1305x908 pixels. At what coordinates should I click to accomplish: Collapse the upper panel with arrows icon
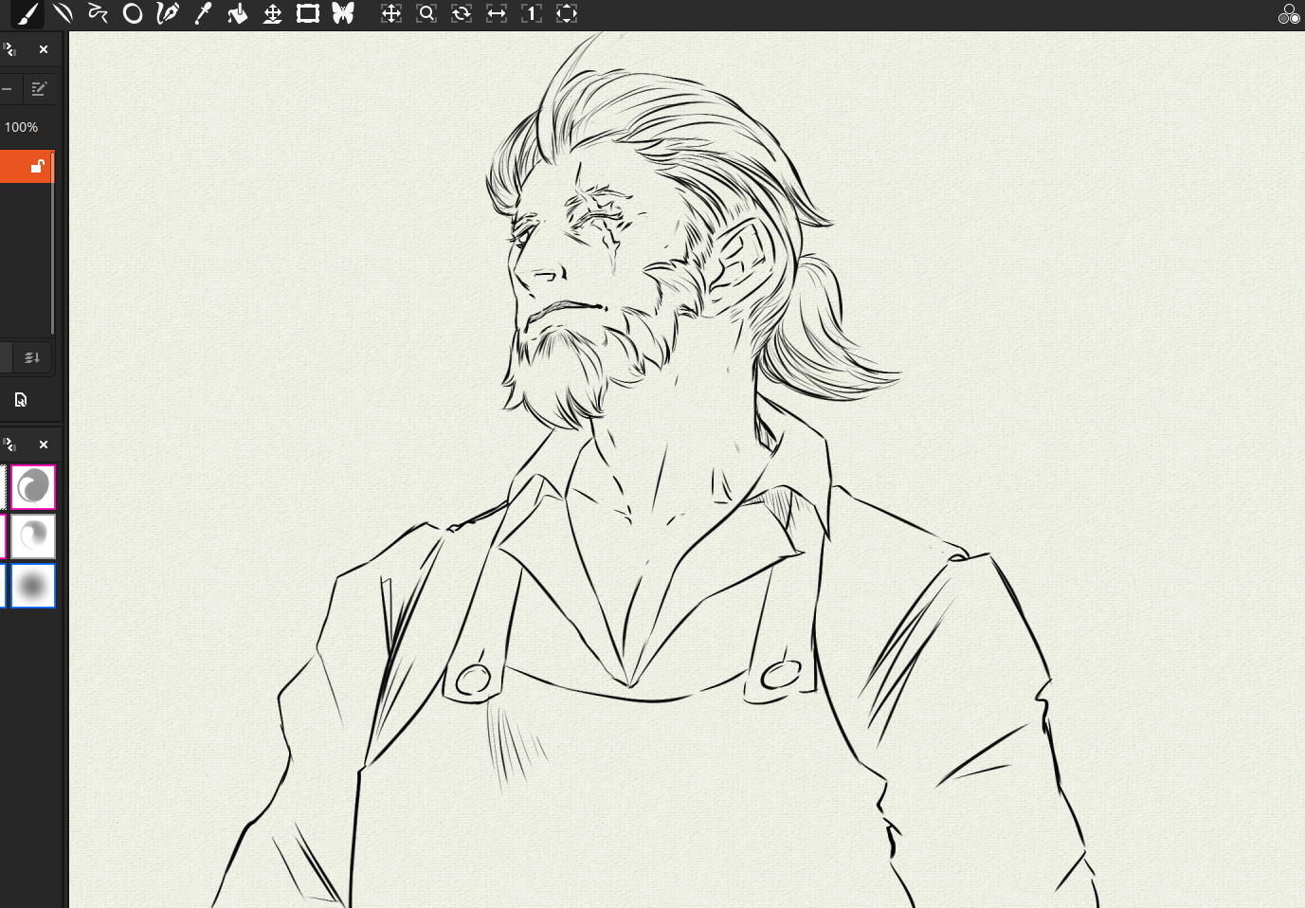coord(9,49)
